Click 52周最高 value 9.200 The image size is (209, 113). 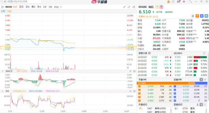click(182, 38)
